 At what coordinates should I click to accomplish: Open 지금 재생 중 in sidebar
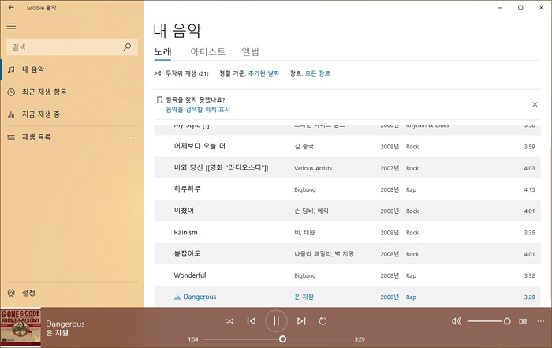coord(72,114)
